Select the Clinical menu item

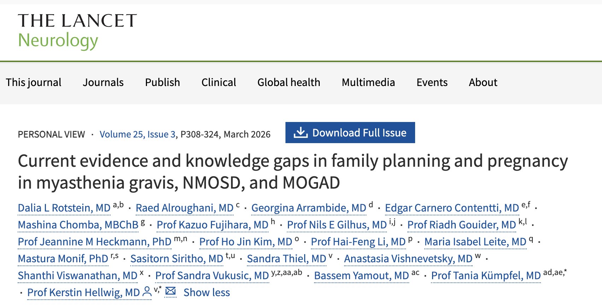pyautogui.click(x=219, y=82)
